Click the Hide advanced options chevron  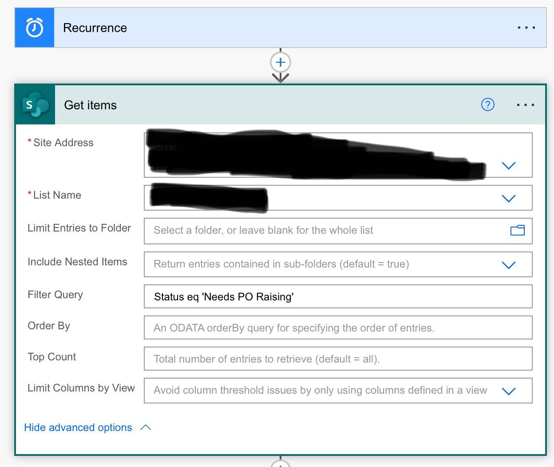point(146,427)
